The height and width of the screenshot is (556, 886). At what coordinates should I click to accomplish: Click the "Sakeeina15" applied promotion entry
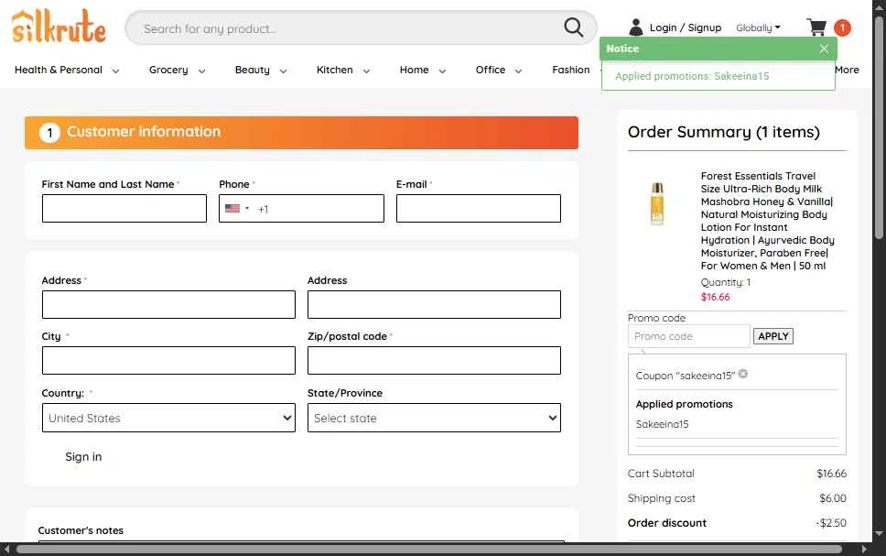[662, 424]
